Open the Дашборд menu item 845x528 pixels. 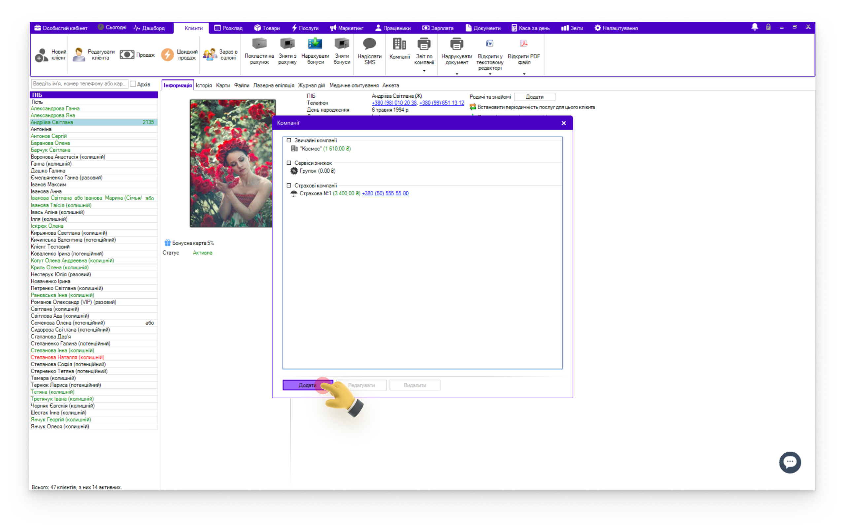149,28
